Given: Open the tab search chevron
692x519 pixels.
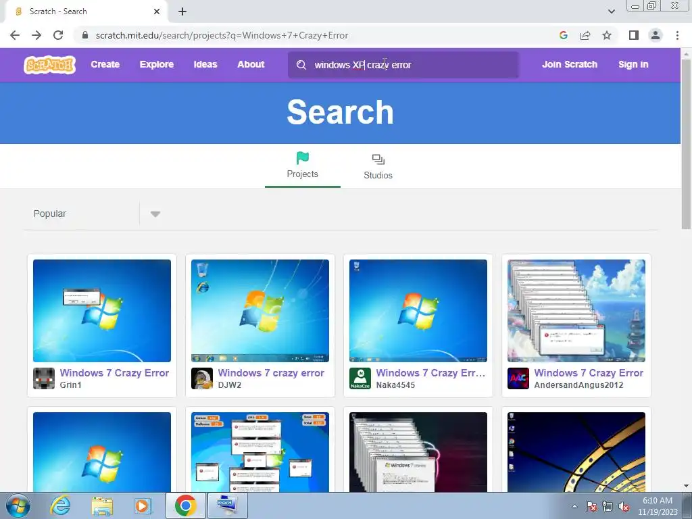Looking at the screenshot, I should click(x=611, y=11).
